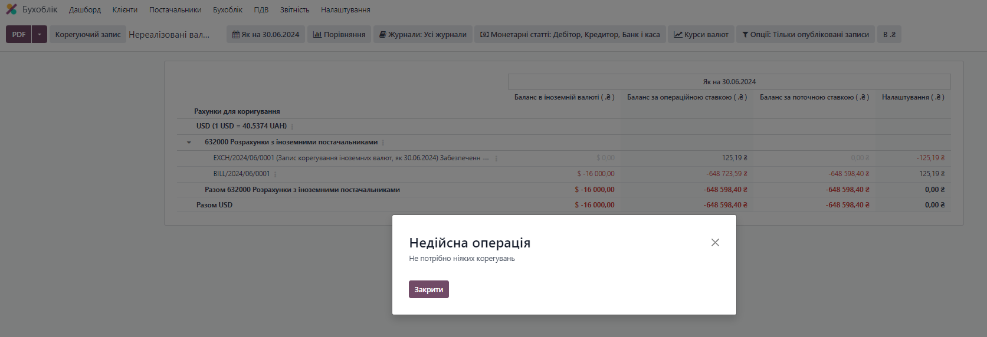Click the Коригуючий запис button
Screen dimensions: 987x337
(x=88, y=34)
